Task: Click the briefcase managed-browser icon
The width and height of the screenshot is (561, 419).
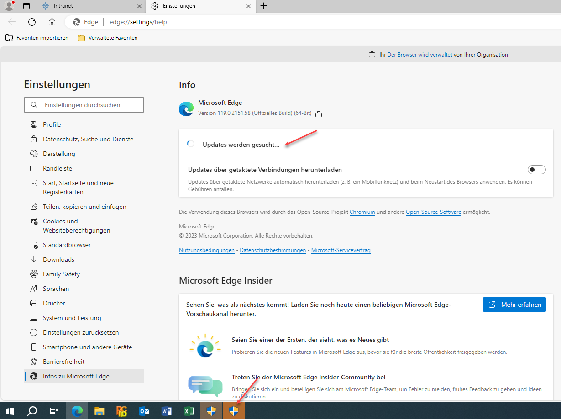Action: click(372, 55)
